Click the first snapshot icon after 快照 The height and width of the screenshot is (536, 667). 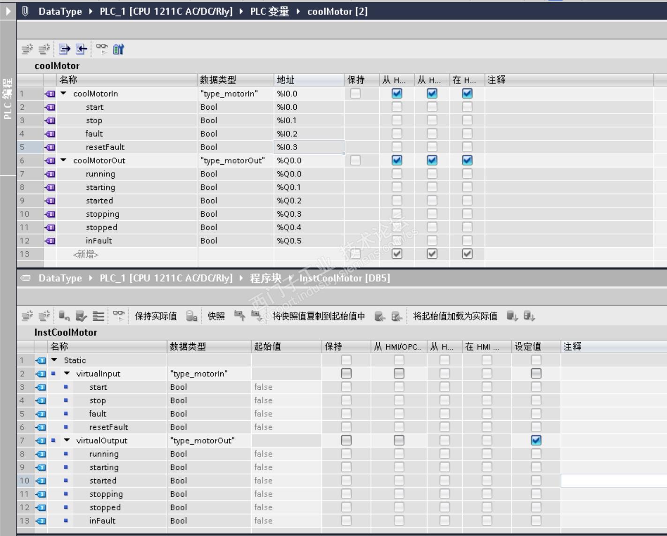[240, 316]
